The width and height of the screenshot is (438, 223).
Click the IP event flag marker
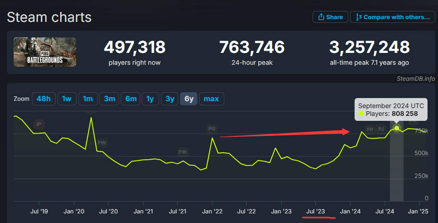[39, 124]
